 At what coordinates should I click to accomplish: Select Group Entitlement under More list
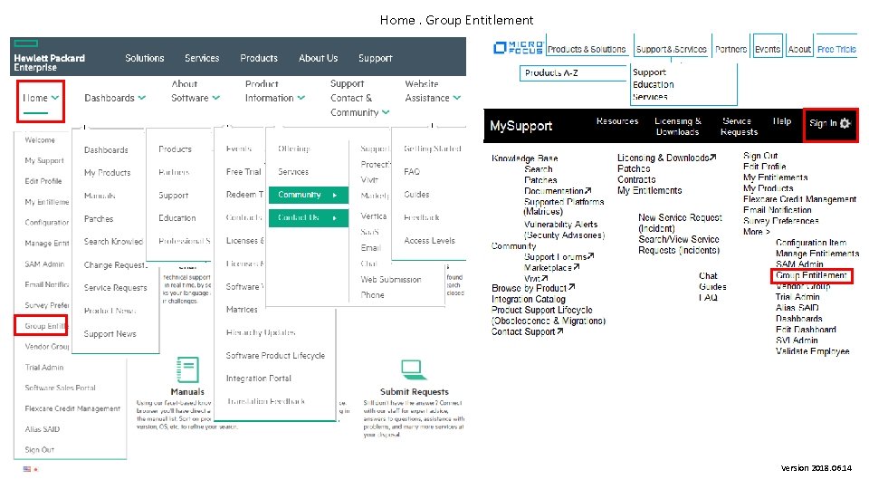tap(811, 275)
